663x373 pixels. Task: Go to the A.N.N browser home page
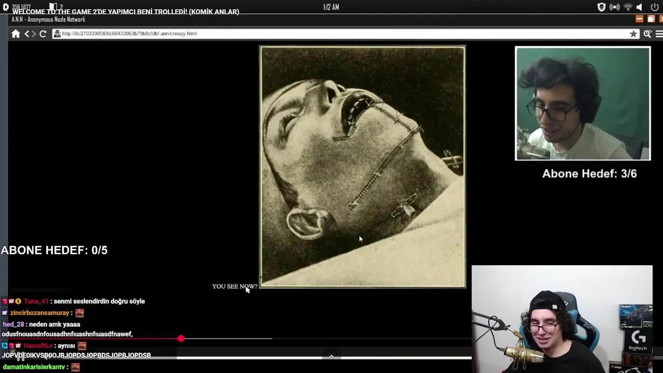click(16, 34)
